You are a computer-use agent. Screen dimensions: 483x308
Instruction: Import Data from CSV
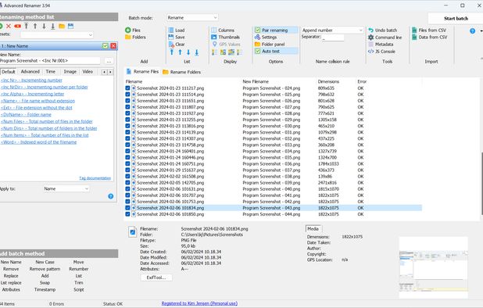[x=430, y=38]
